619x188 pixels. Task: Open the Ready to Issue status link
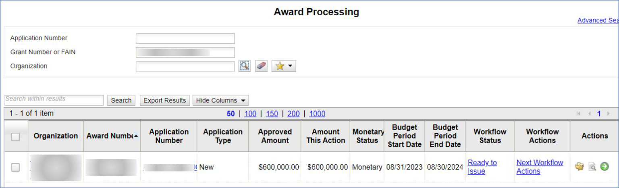pos(482,167)
